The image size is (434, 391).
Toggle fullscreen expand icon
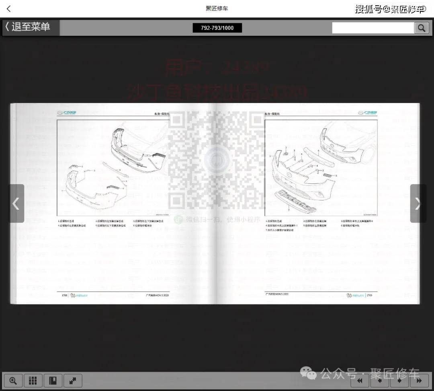click(73, 381)
